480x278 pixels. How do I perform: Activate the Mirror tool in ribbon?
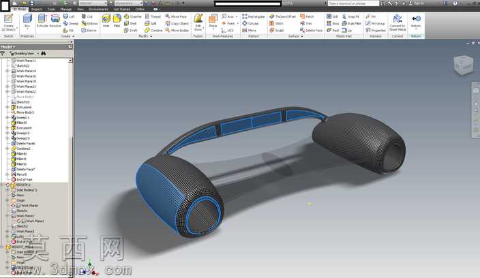coord(249,31)
